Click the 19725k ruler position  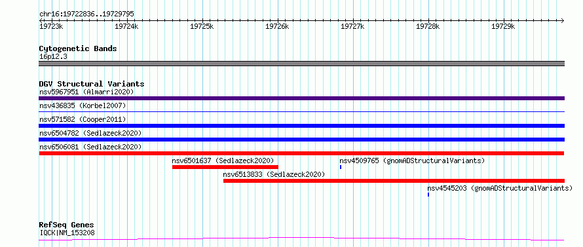[x=202, y=26]
